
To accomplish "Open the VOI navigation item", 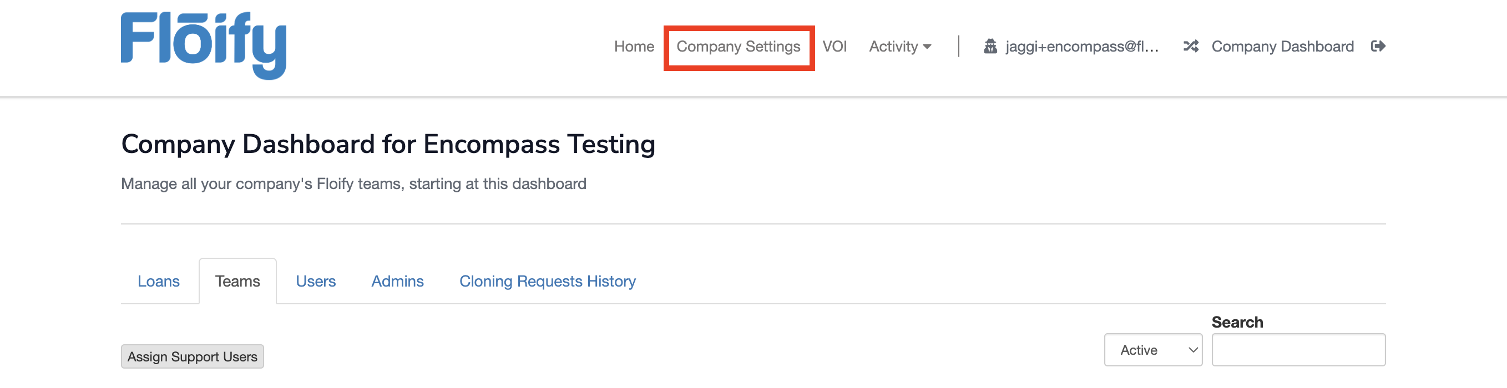I will [835, 46].
